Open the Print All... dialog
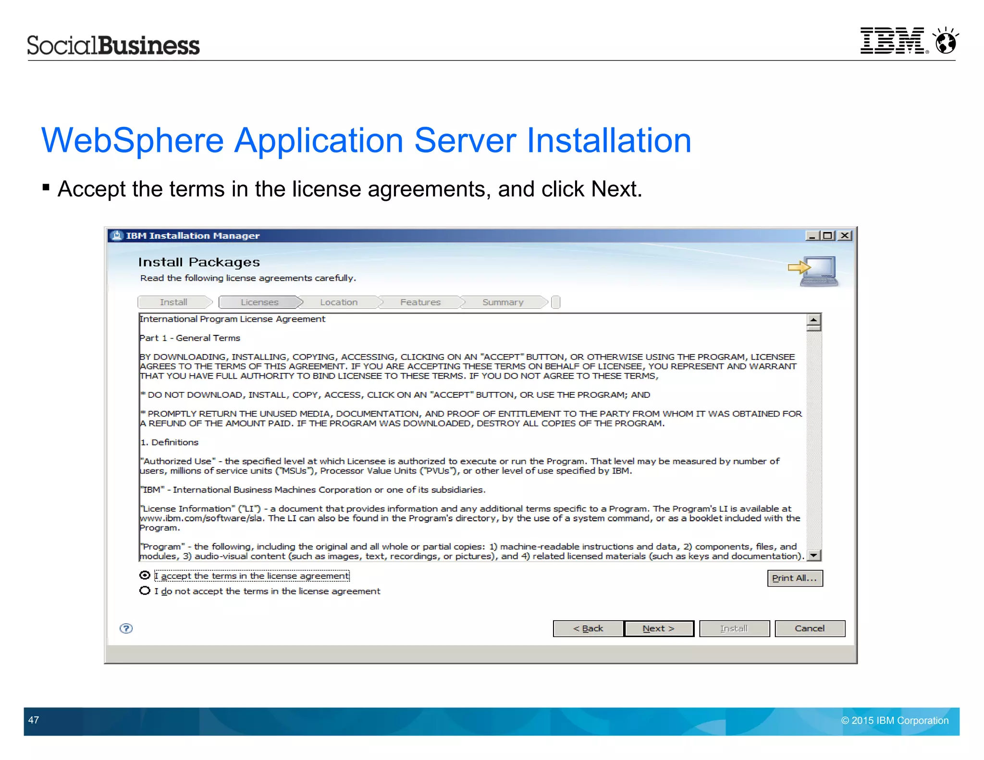The width and height of the screenshot is (984, 760). point(795,578)
